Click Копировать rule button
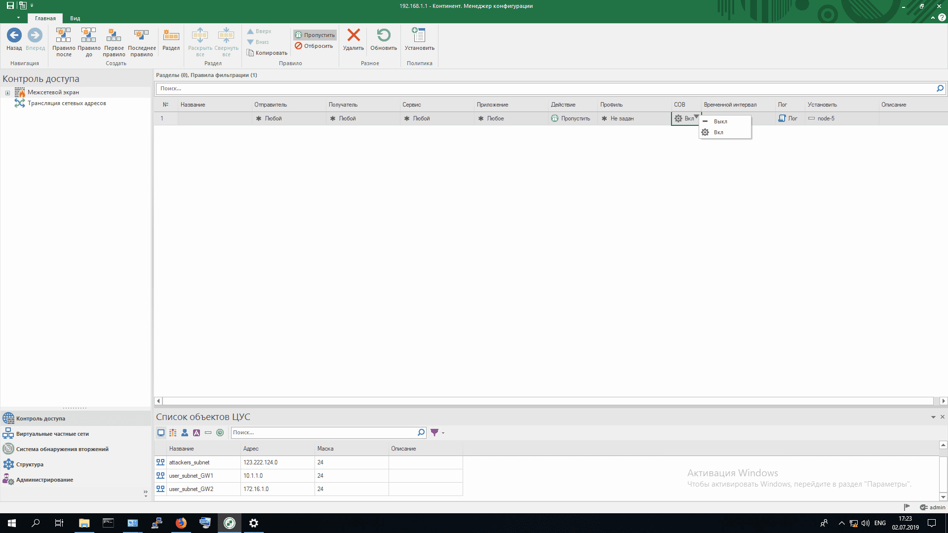 coord(267,53)
